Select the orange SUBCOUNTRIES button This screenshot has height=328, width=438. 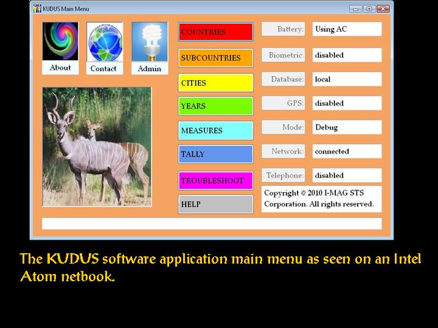click(215, 58)
